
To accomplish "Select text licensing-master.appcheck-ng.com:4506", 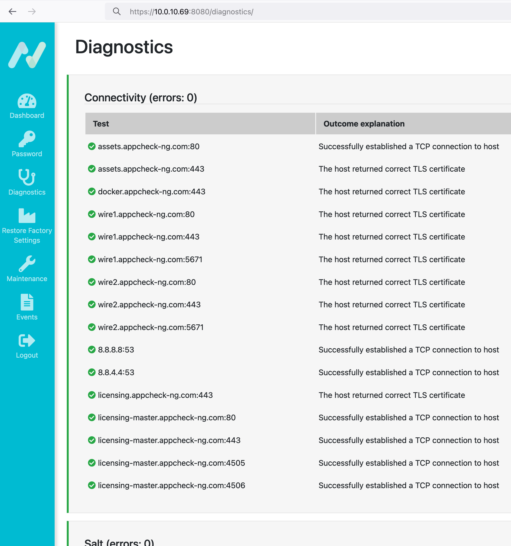I will pos(171,485).
